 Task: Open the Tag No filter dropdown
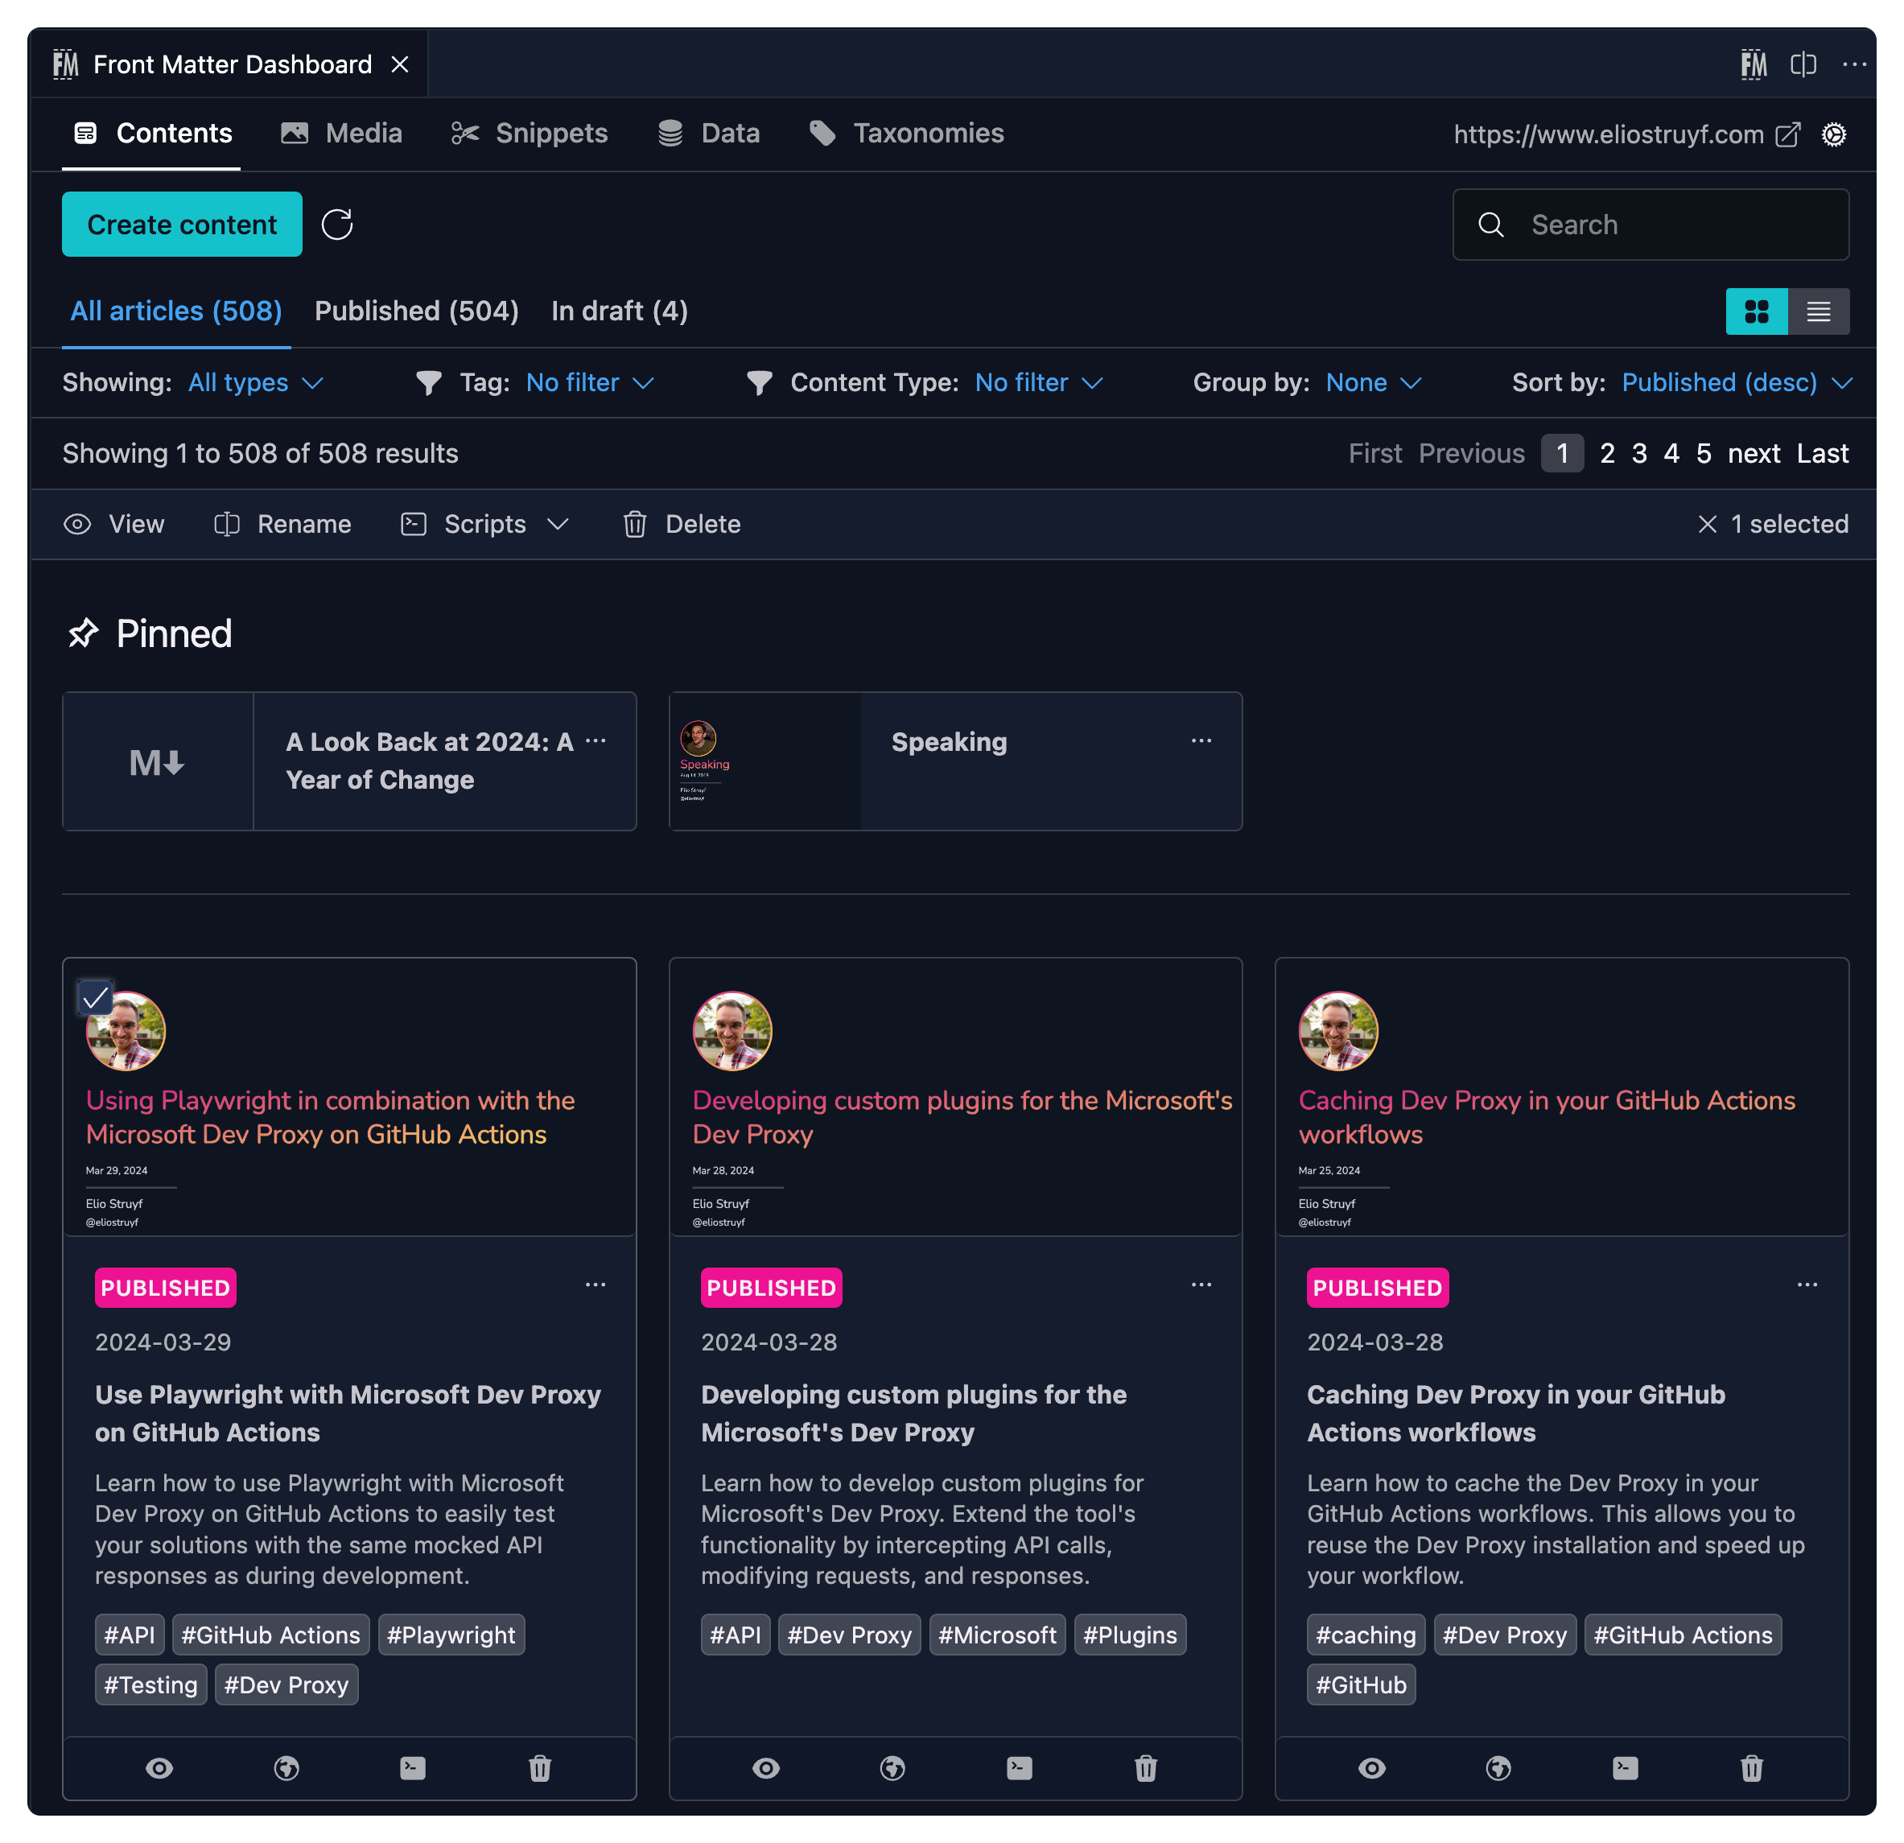(x=589, y=383)
